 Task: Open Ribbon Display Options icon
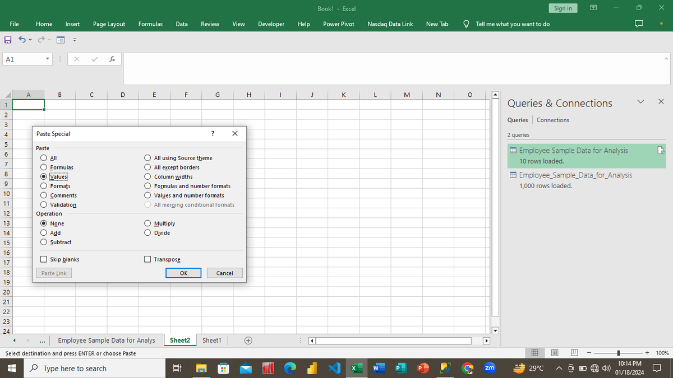point(594,8)
